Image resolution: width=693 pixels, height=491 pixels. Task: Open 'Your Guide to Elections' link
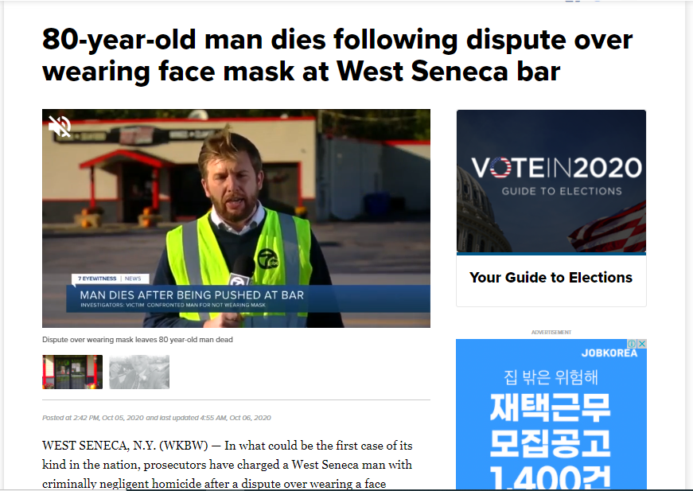551,278
